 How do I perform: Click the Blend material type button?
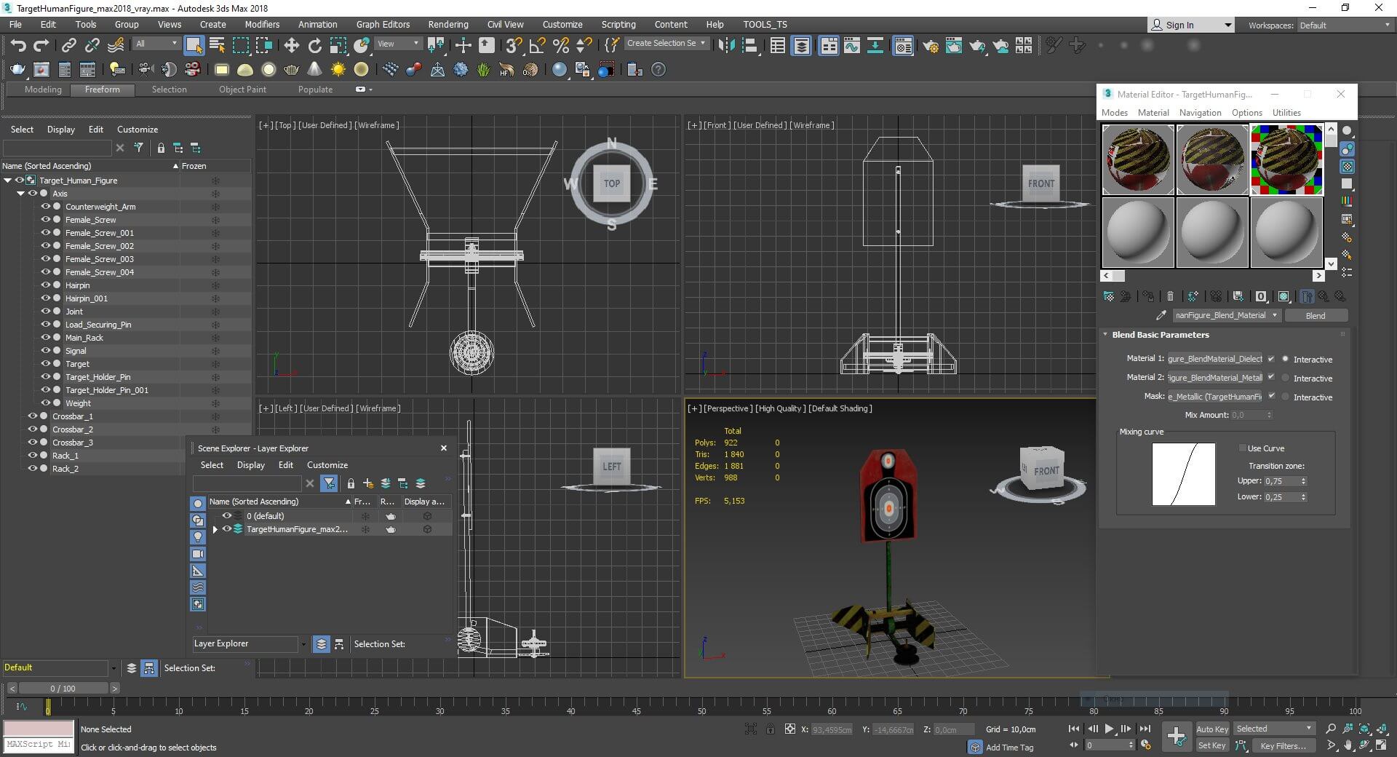(x=1316, y=315)
